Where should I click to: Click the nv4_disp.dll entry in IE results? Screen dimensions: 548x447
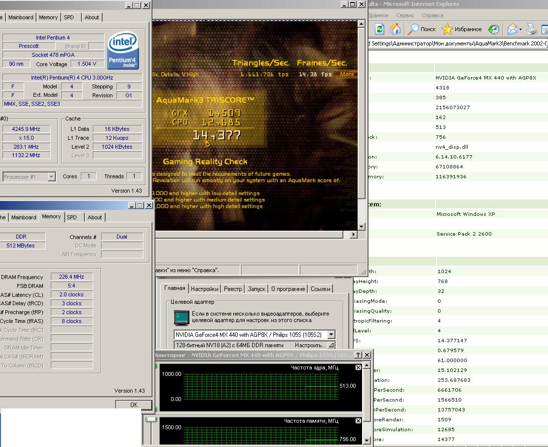coord(452,147)
